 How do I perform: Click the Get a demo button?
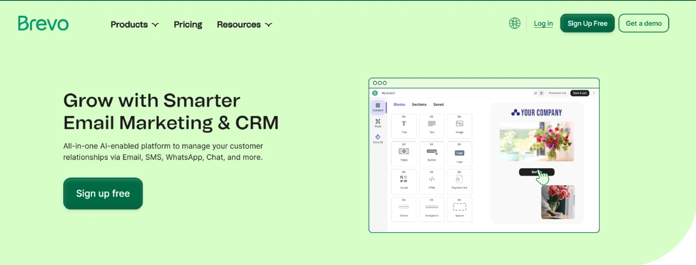pyautogui.click(x=644, y=23)
